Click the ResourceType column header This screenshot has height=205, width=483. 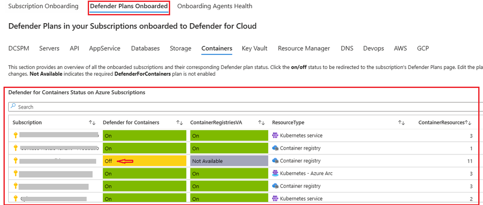[x=288, y=123]
